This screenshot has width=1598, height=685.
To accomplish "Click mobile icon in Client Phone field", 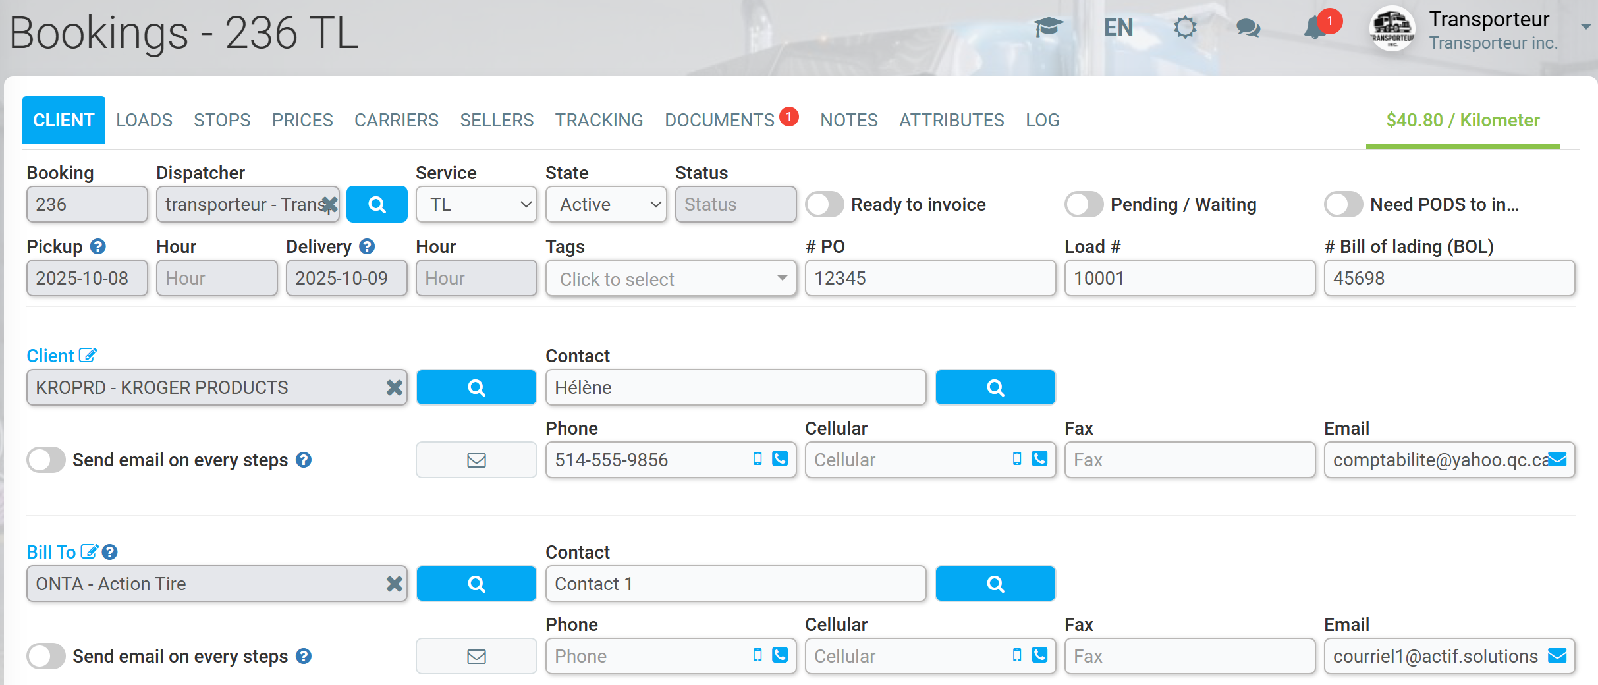I will 758,459.
